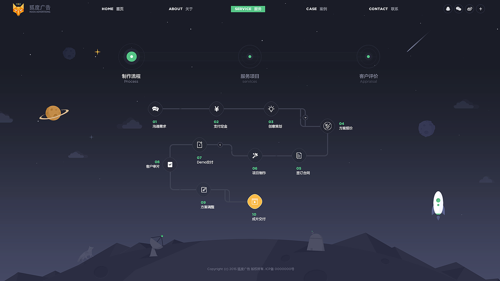Viewport: 500px width, 281px height.
Task: Open the ABOUT 关于 menu item
Action: point(180,9)
